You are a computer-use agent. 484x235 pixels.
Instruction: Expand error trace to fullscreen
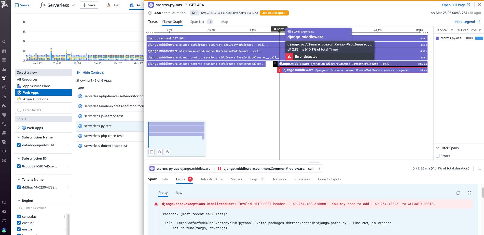coord(469,193)
